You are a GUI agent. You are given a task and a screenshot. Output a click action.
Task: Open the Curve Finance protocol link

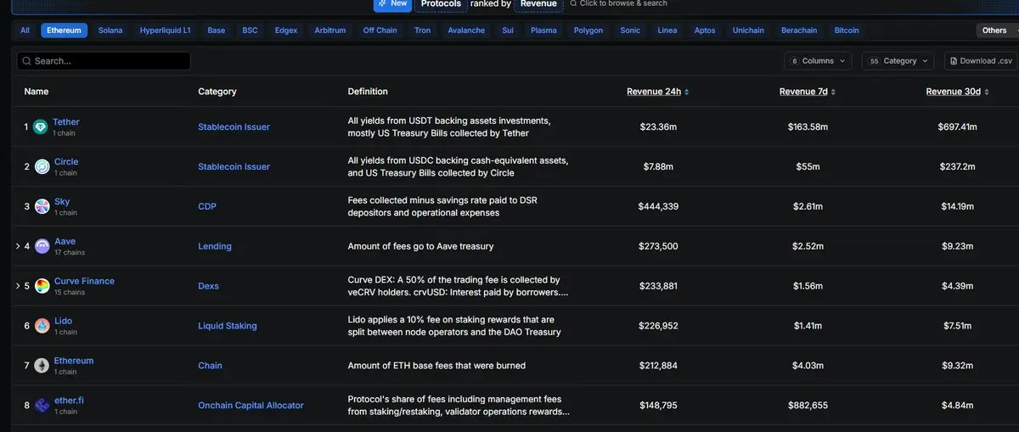84,281
